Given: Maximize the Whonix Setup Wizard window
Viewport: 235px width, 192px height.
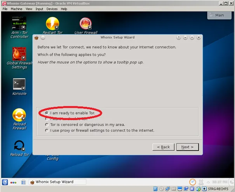Looking at the screenshot, I should pos(192,38).
